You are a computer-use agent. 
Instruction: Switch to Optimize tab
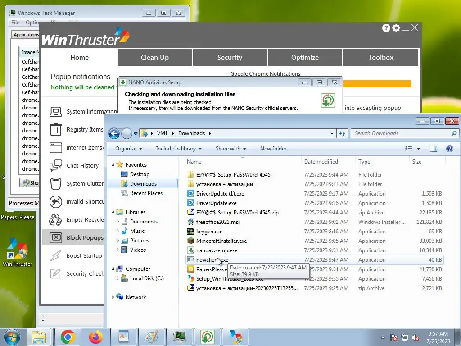pos(305,58)
